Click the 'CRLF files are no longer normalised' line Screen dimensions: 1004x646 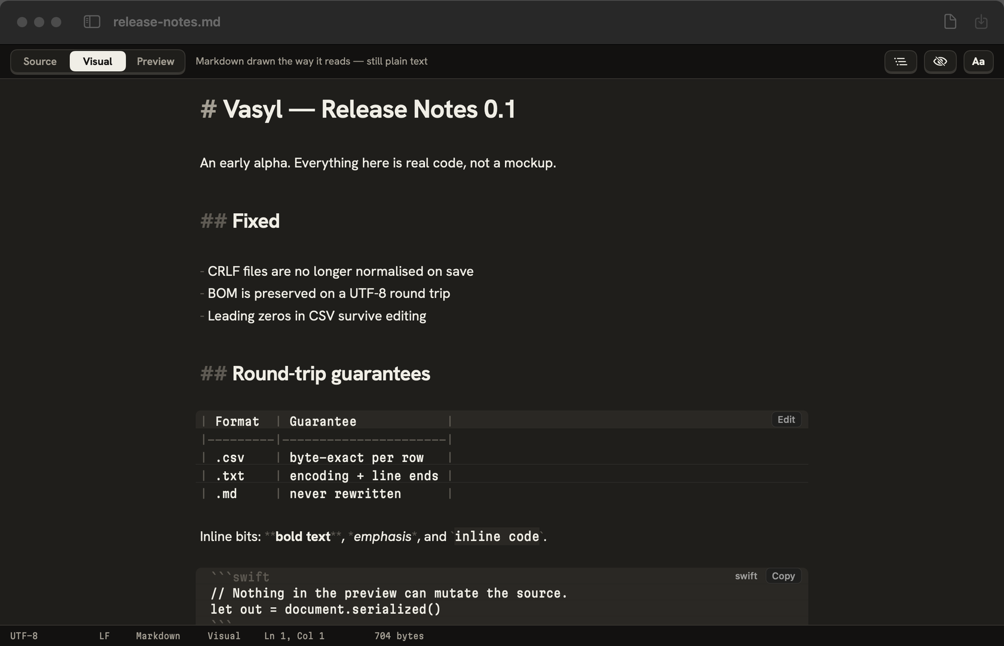(x=341, y=271)
